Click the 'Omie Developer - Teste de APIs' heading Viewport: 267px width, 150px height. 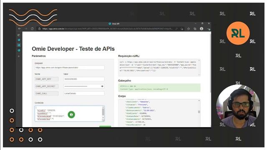click(73, 49)
